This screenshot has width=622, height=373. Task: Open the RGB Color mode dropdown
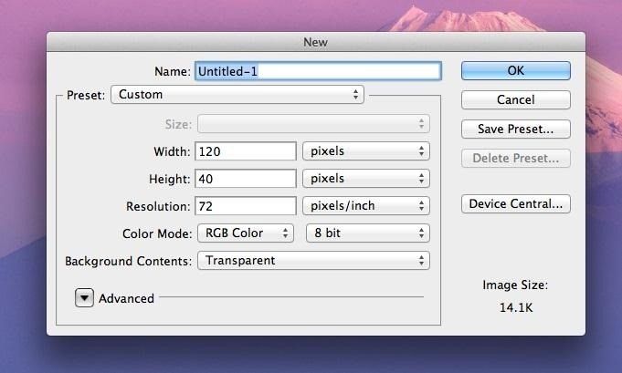[x=246, y=233]
